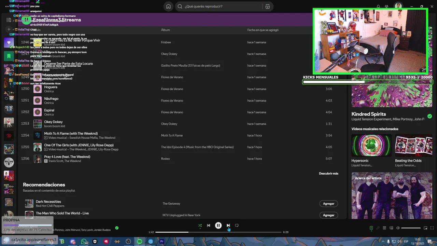
Task: Open the miniplayer icon
Action: [x=425, y=228]
